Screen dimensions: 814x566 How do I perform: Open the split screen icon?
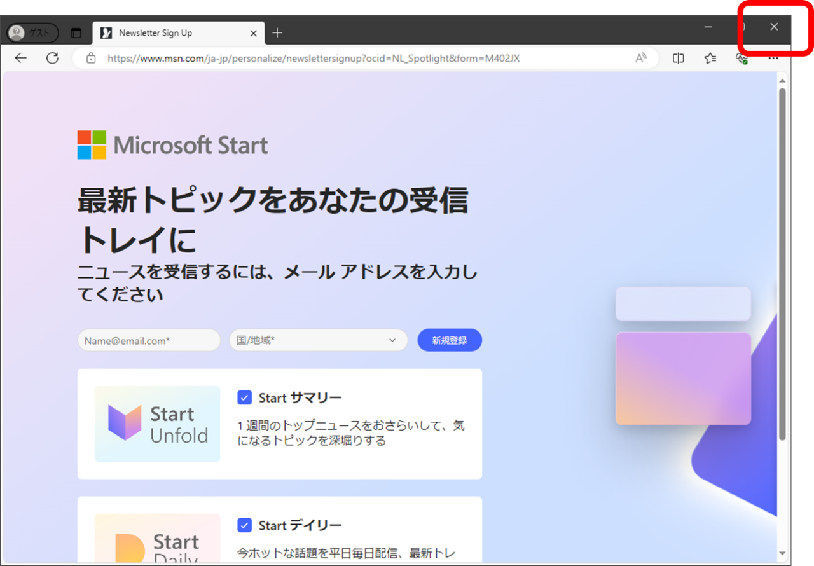679,58
